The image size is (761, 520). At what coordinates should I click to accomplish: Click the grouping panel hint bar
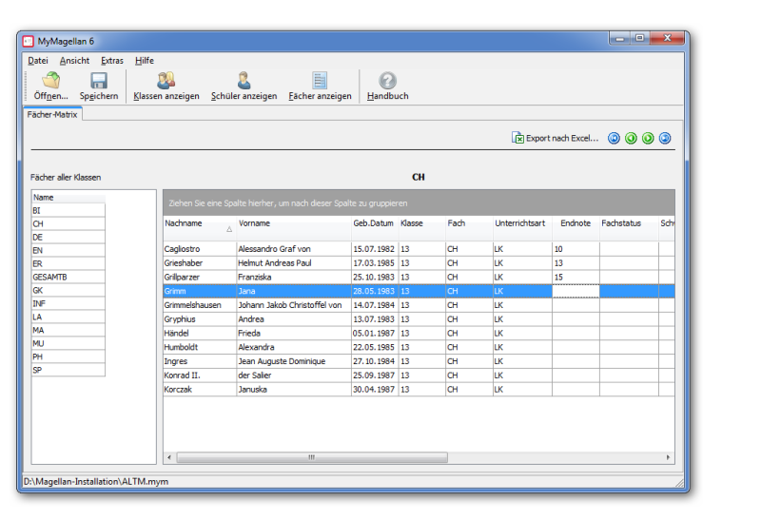(x=419, y=202)
